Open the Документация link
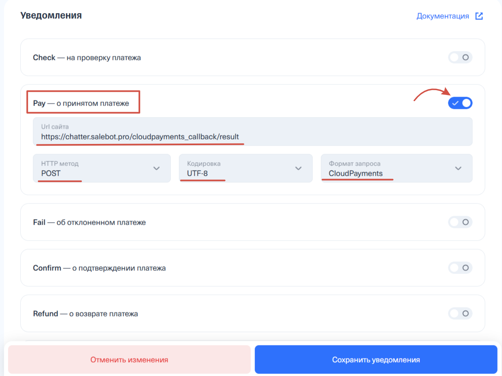This screenshot has width=502, height=376. coord(442,16)
